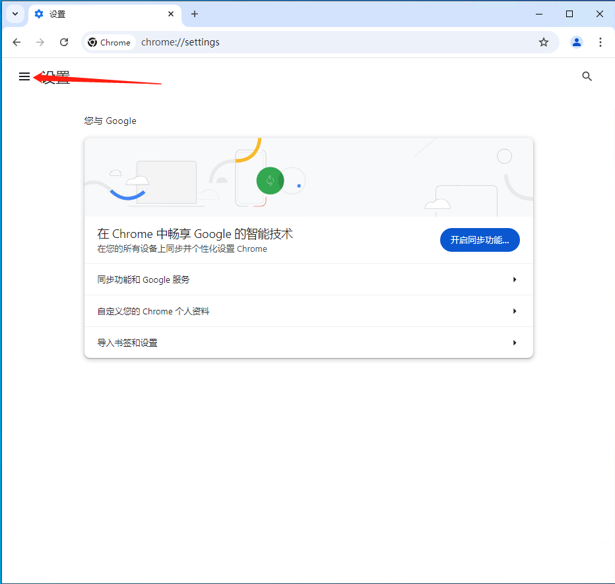Open the tab search dropdown arrow

click(x=15, y=14)
